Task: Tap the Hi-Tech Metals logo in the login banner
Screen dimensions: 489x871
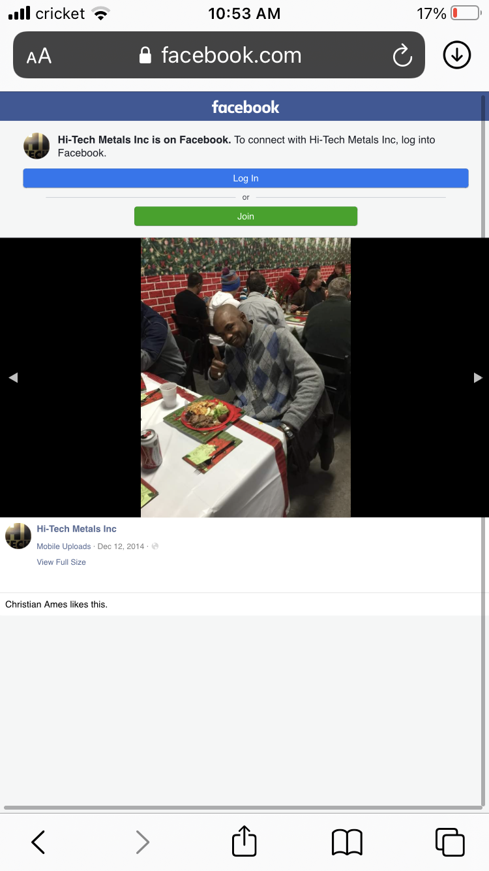Action: coord(37,146)
